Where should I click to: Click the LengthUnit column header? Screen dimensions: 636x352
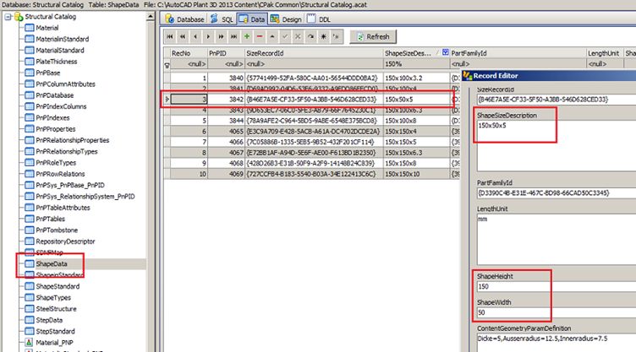(606, 53)
